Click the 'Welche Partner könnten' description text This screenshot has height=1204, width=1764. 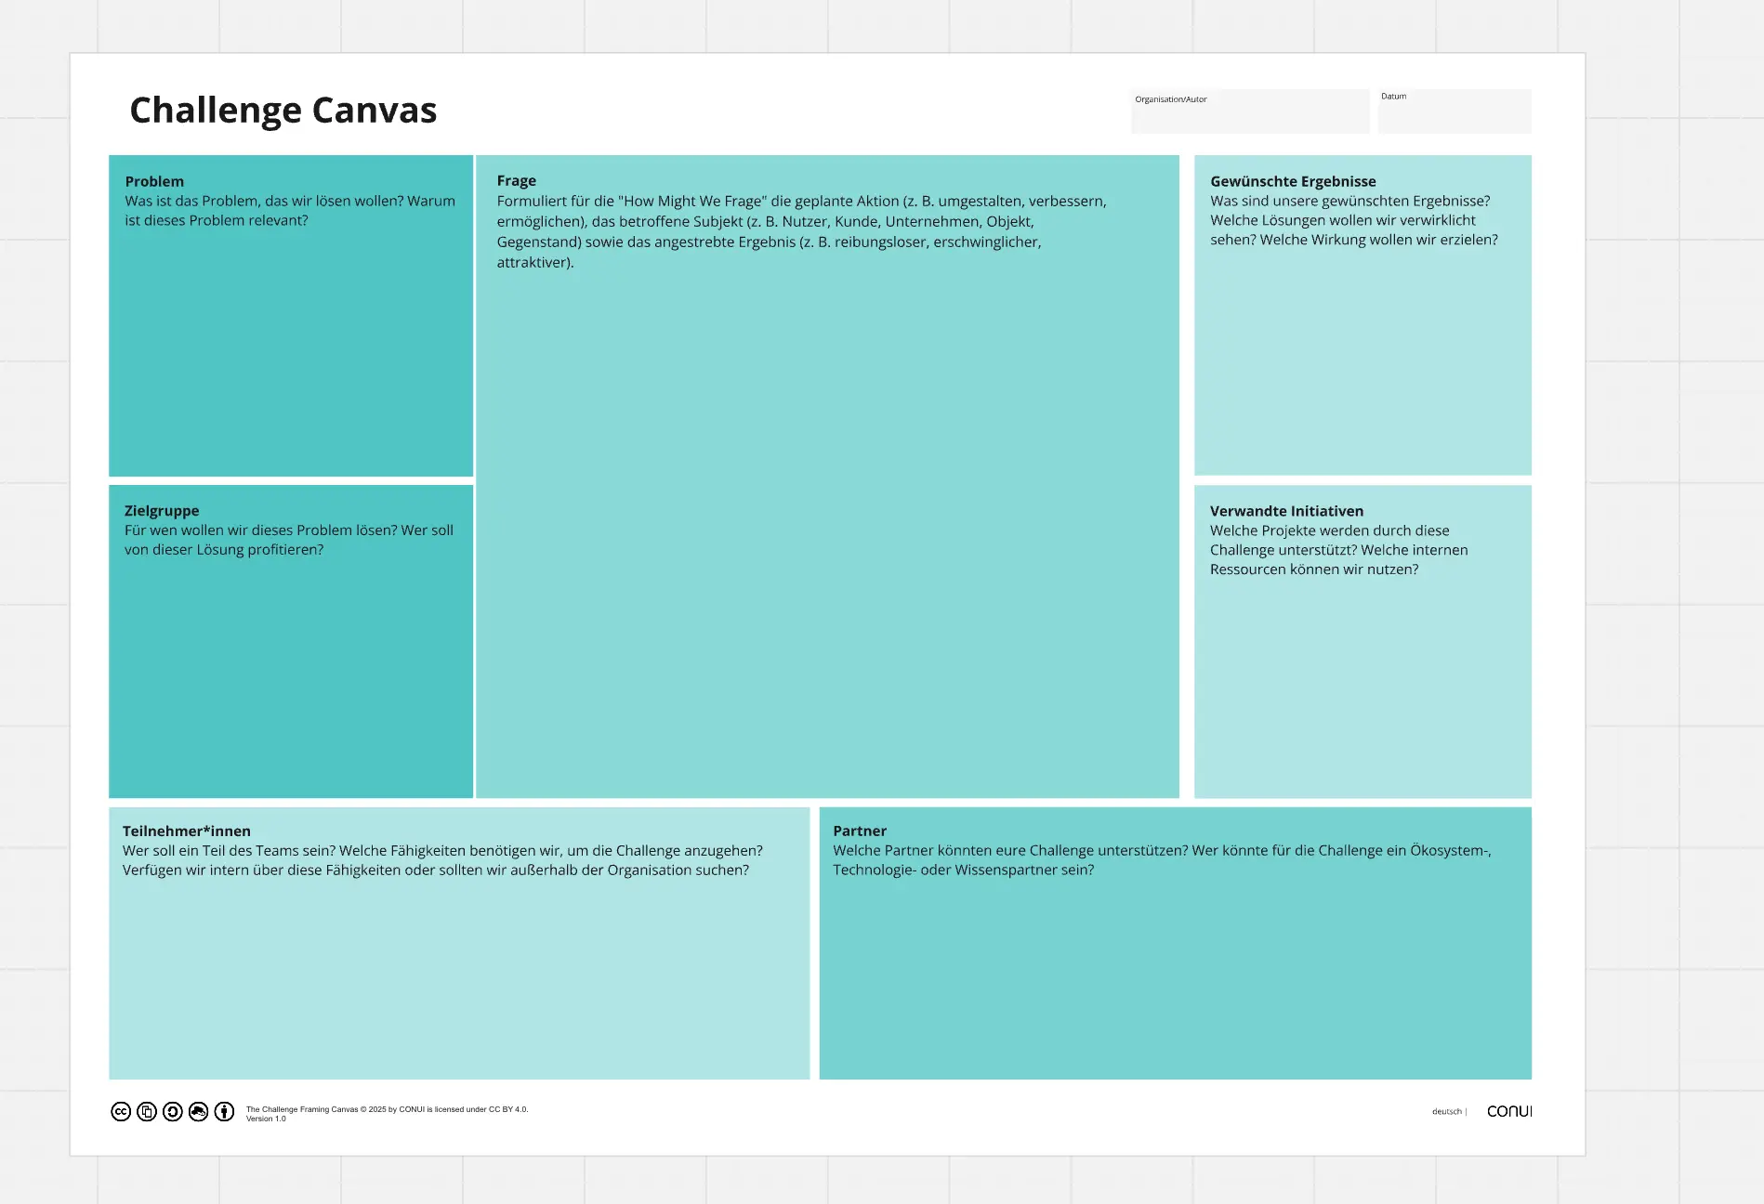point(1162,860)
